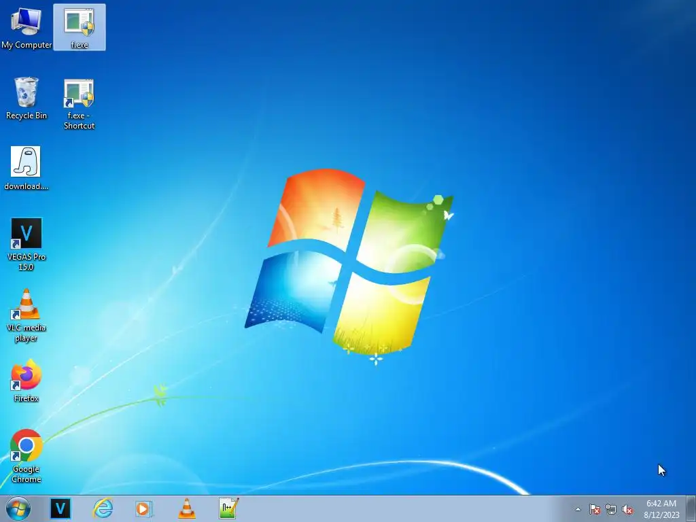
Task: Click the muted volume tray icon
Action: tap(627, 509)
